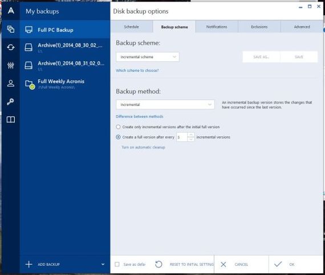The height and width of the screenshot is (275, 325).
Task: Click the CANCEL button
Action: tap(241, 264)
